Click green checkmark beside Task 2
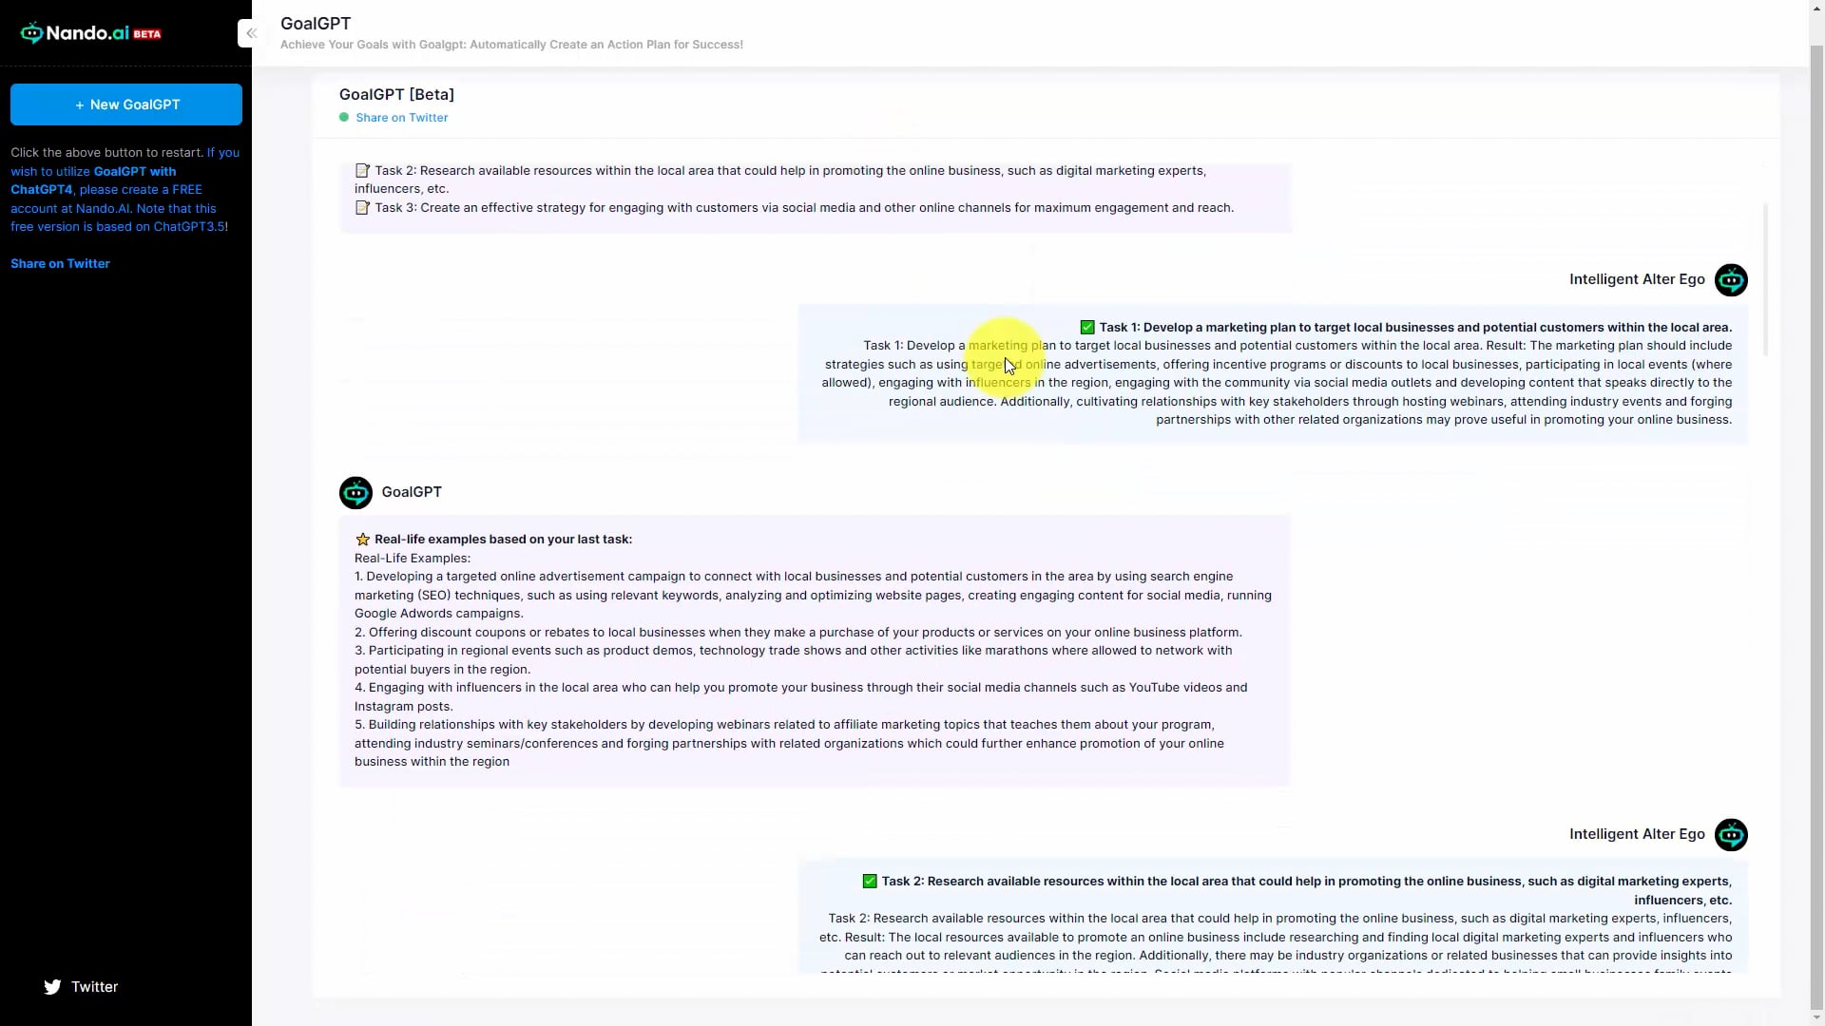1825x1026 pixels. point(869,882)
